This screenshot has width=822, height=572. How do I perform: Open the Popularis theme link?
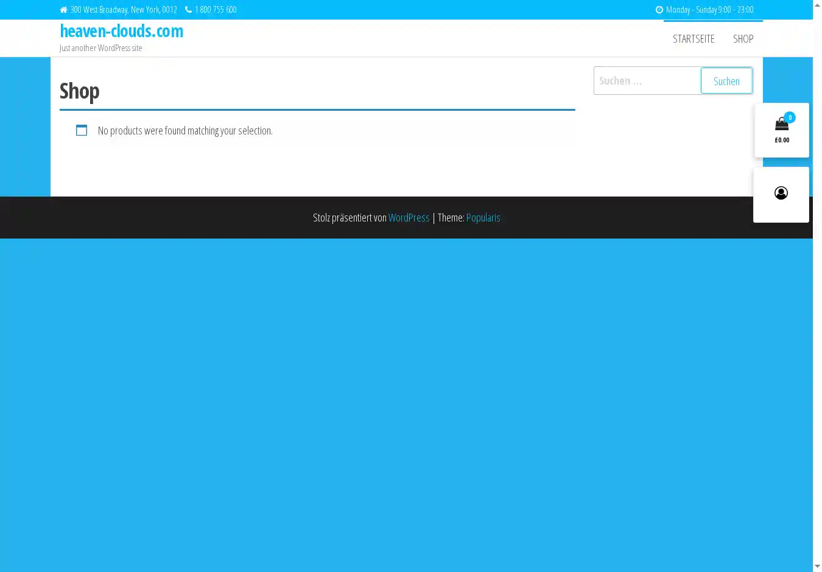tap(483, 218)
